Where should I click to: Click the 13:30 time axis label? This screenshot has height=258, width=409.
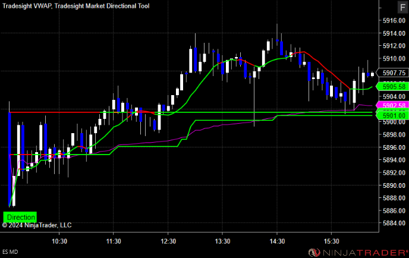click(222, 241)
